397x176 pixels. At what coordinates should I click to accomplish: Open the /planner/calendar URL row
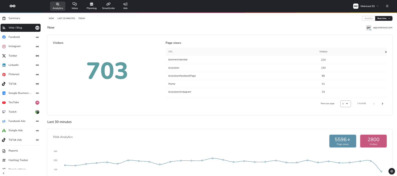(178, 60)
